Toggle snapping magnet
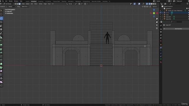The width and height of the screenshot is (189, 106). [x=79, y=4]
